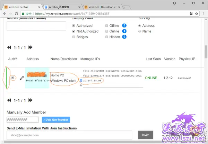Toggle Auth checkbox for Home PC member
The image size is (208, 144).
point(12,78)
